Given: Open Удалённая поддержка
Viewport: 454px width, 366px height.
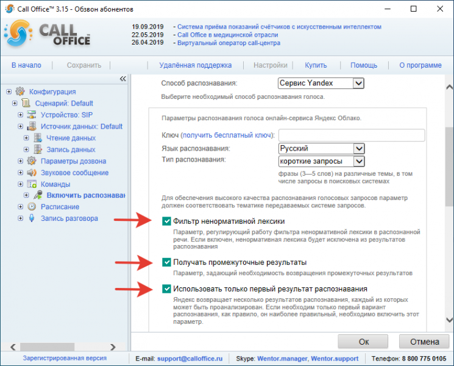Looking at the screenshot, I should [x=196, y=65].
